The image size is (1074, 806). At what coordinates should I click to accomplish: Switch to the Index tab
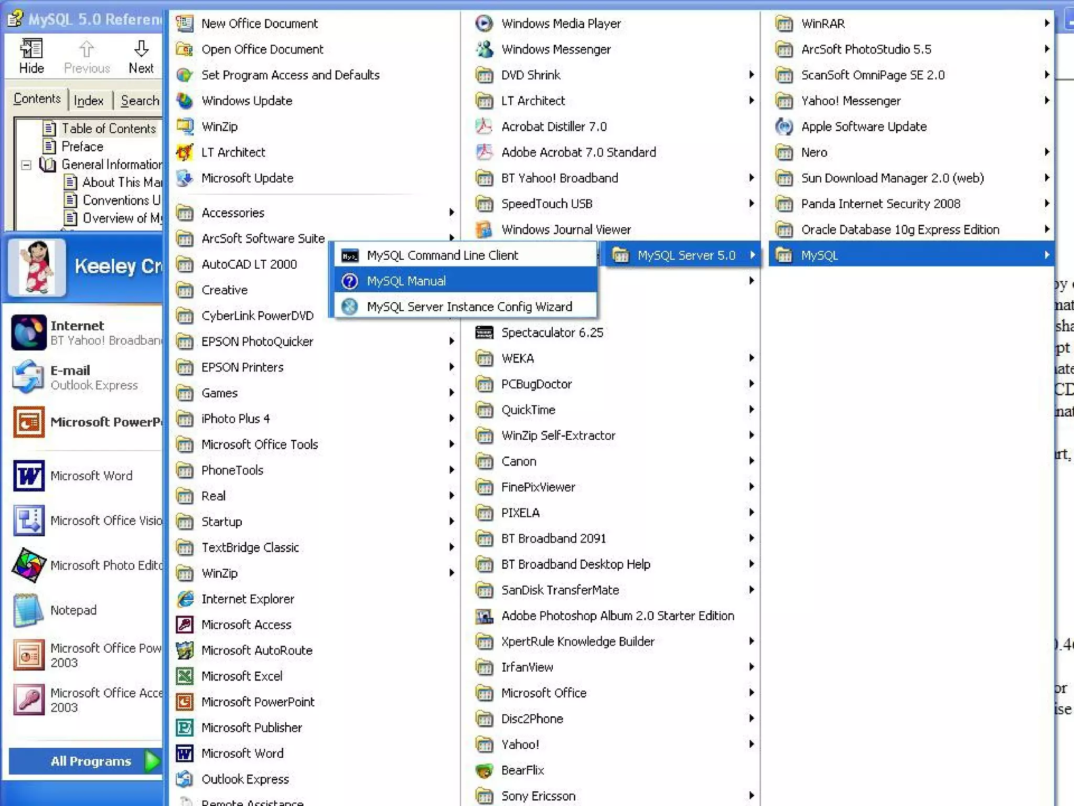[89, 100]
